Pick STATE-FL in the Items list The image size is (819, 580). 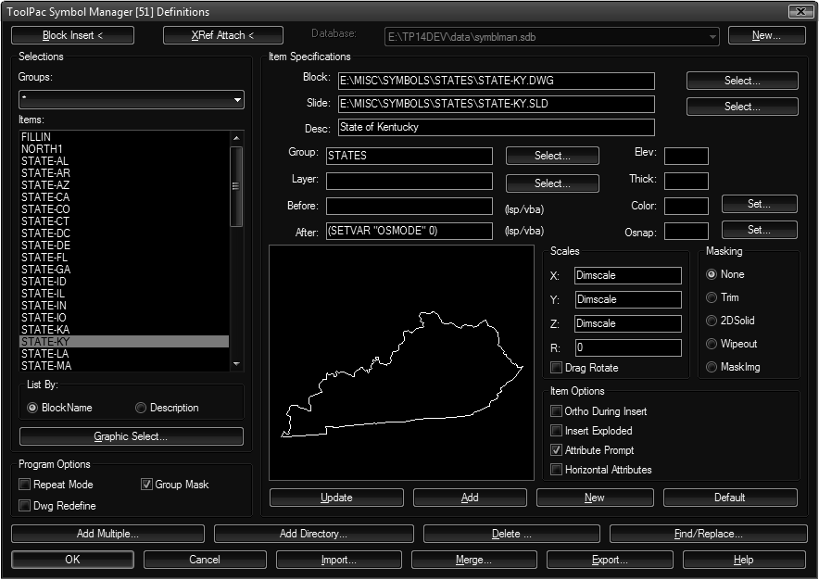pos(124,257)
